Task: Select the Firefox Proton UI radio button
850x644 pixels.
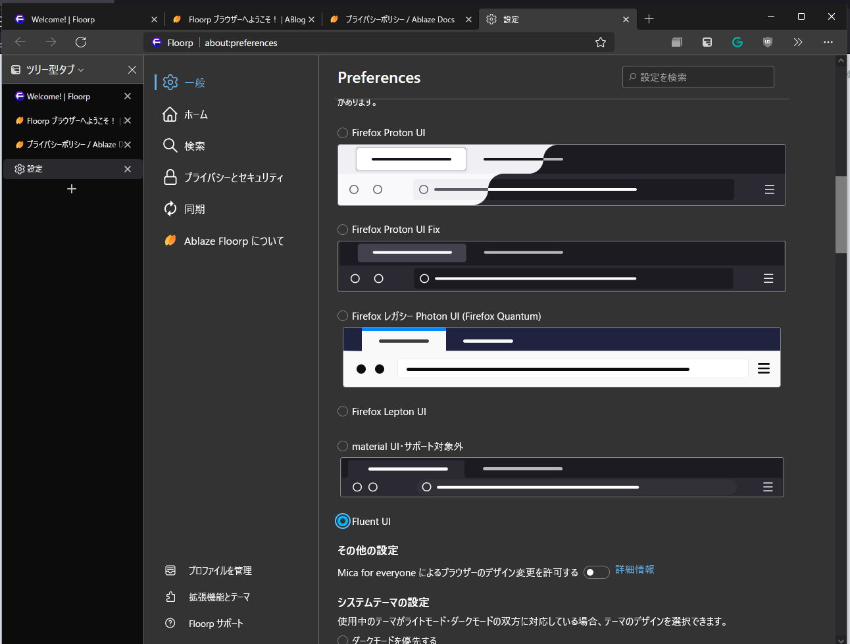Action: click(x=343, y=133)
